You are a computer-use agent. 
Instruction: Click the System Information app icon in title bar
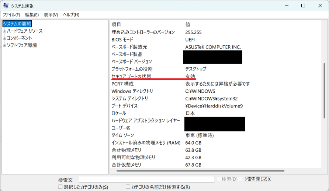pos(6,6)
